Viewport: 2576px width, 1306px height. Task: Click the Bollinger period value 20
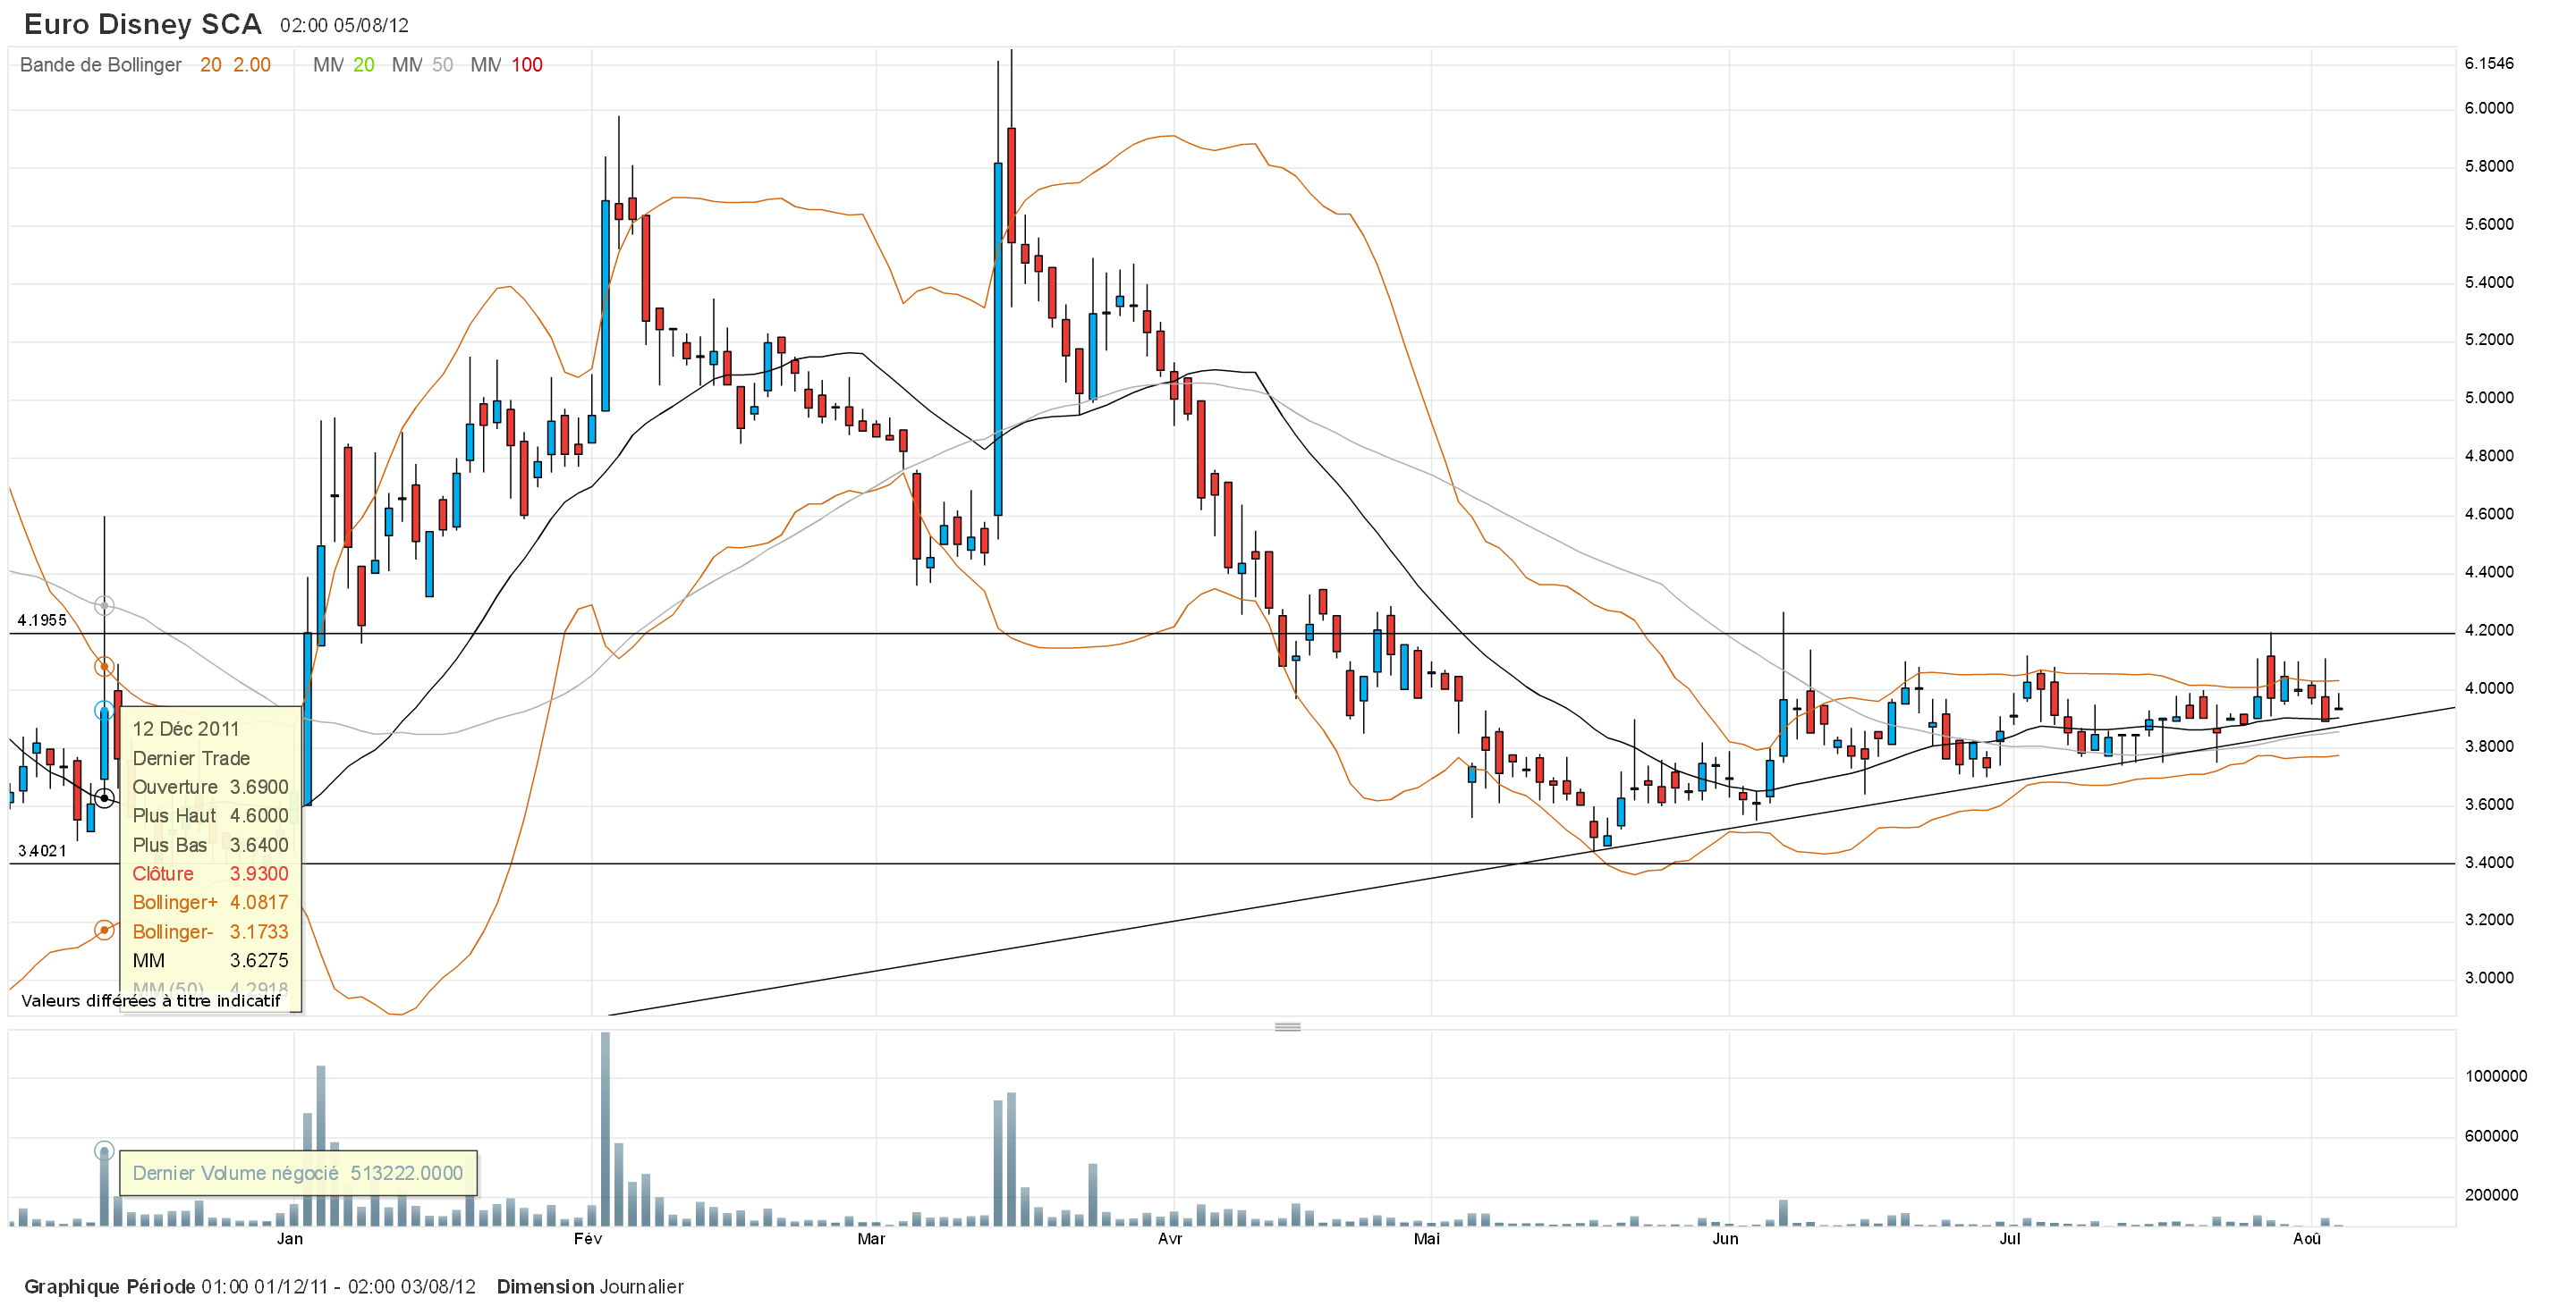tap(210, 65)
